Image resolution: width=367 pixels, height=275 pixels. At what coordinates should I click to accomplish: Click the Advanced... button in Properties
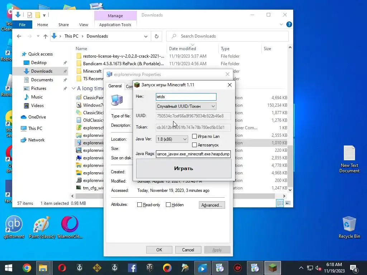[212, 205]
